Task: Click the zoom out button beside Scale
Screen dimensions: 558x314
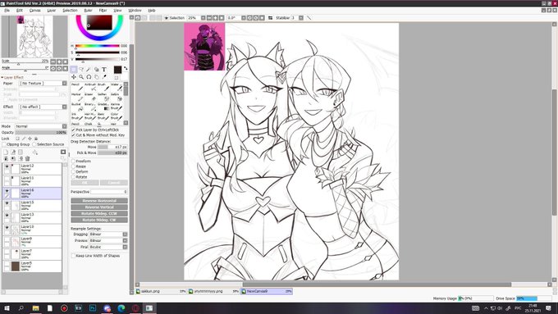Action: tap(53, 61)
